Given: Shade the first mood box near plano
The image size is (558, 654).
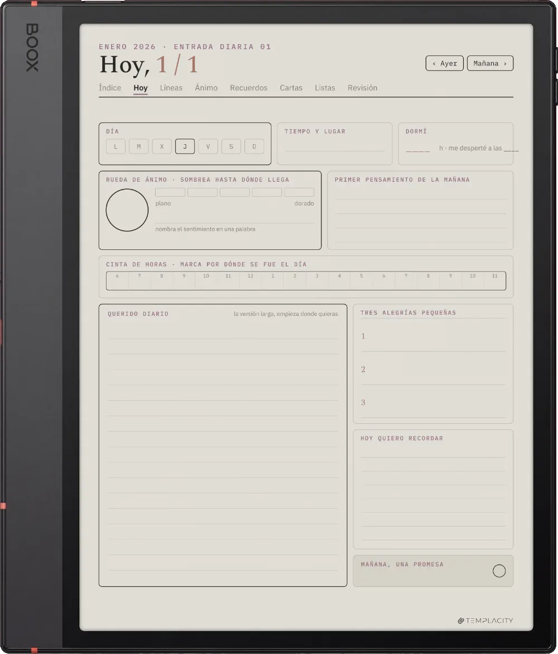Looking at the screenshot, I should 170,192.
